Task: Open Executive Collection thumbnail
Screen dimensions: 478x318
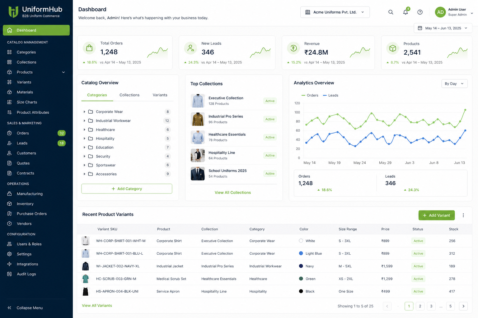Action: tap(198, 101)
